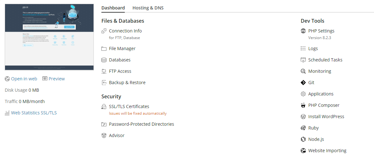The height and width of the screenshot is (161, 374).
Task: Click the website screenshot thumbnail
Action: coord(49,37)
